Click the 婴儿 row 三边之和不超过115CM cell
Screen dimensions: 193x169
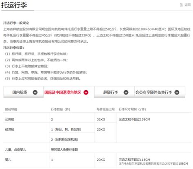(x=134, y=160)
